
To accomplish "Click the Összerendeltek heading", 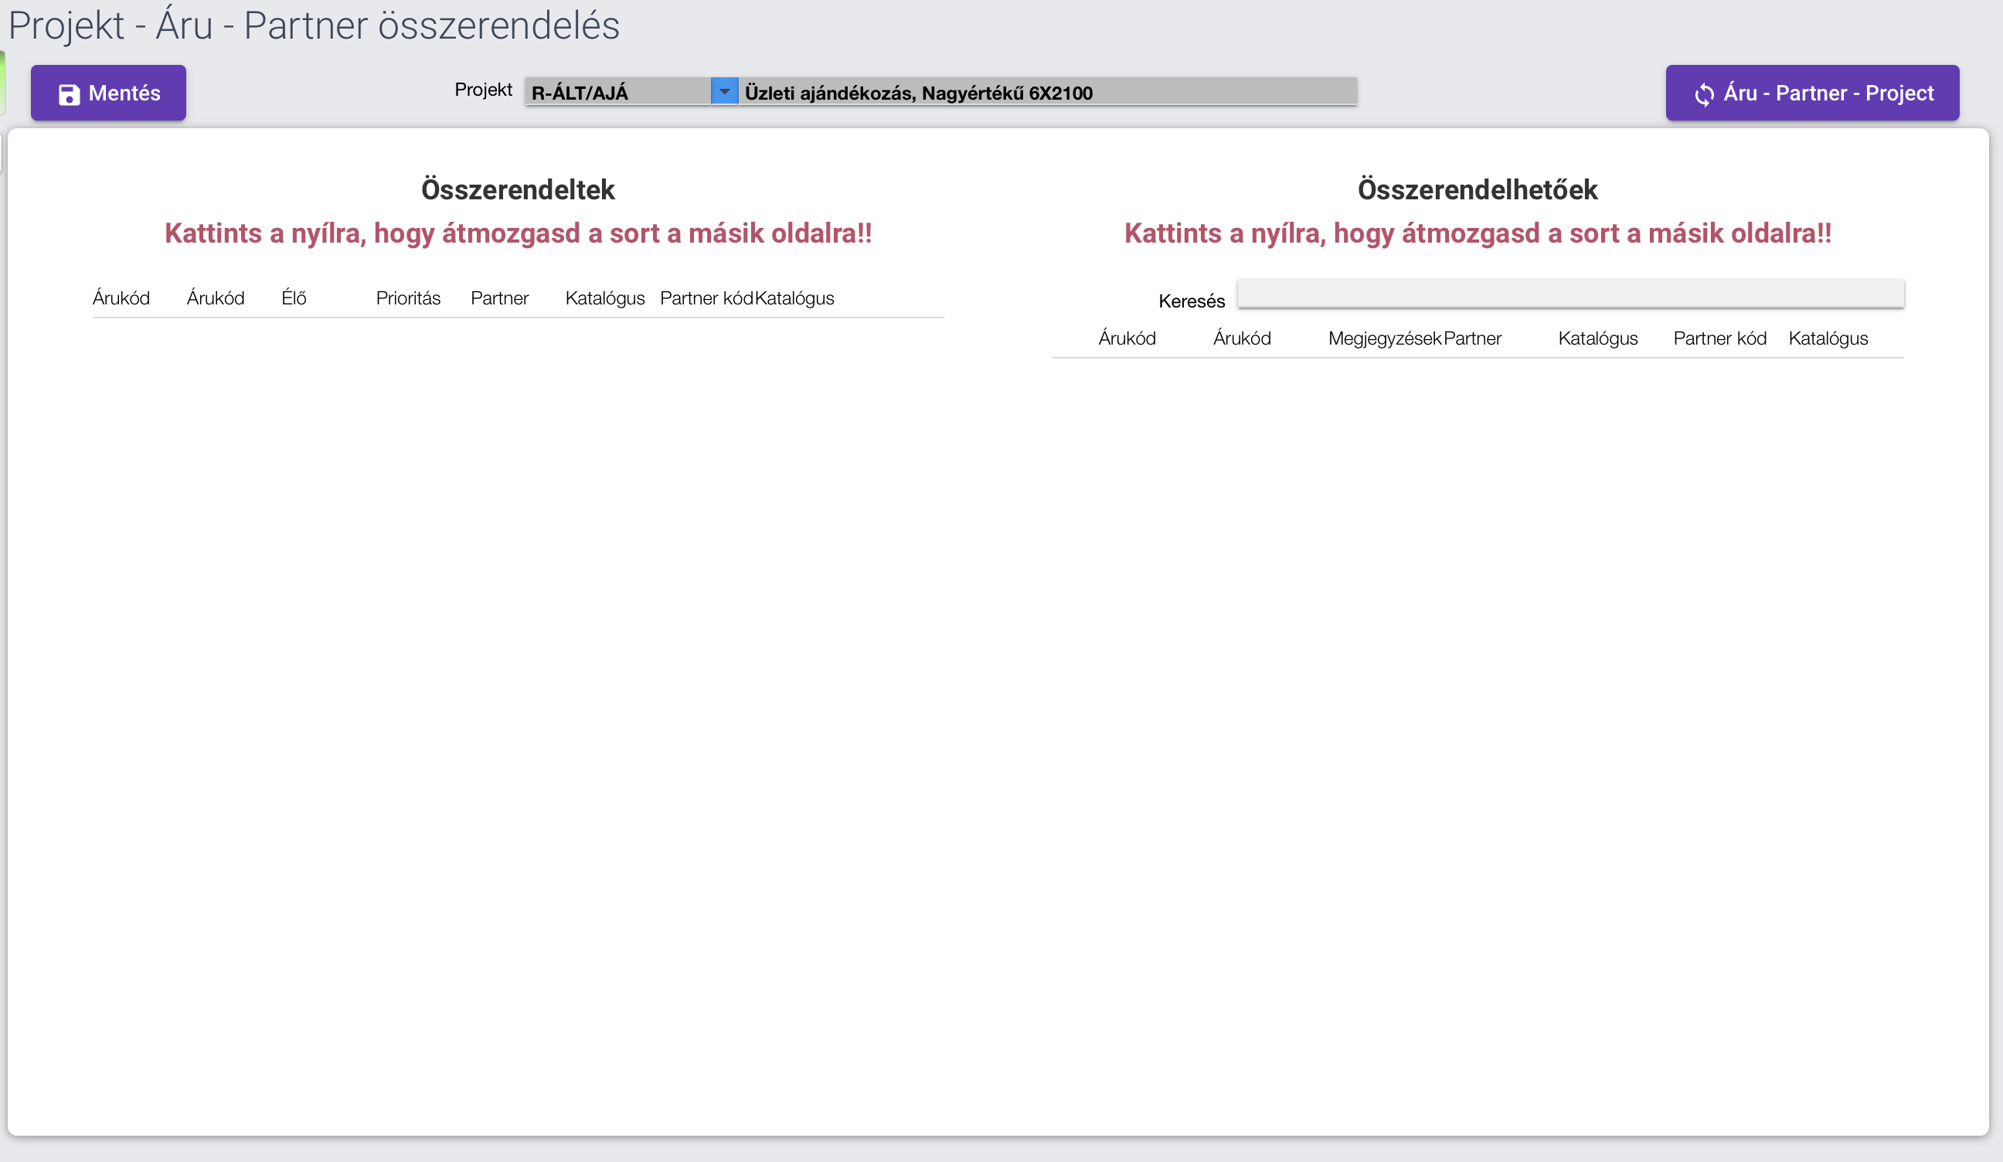I will coord(519,190).
